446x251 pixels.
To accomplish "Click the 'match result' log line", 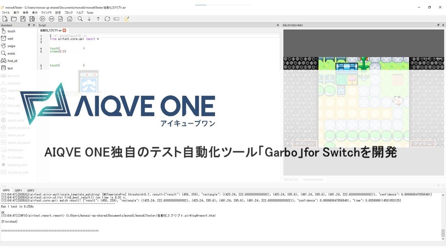I will pyautogui.click(x=201, y=200).
